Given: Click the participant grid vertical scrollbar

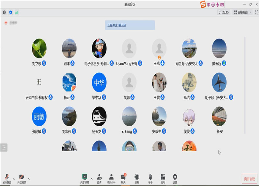Looking at the screenshot, I should pyautogui.click(x=245, y=84).
